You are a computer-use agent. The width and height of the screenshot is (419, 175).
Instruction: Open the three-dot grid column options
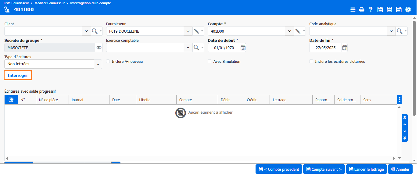[399, 99]
